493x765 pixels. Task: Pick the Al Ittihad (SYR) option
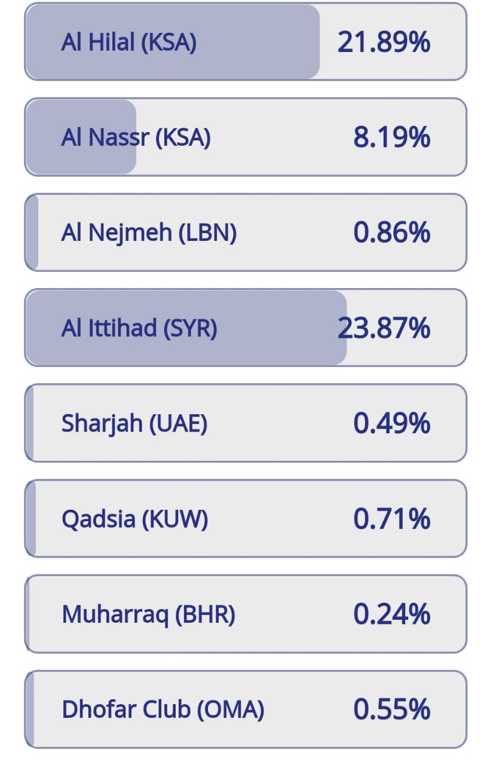(246, 328)
